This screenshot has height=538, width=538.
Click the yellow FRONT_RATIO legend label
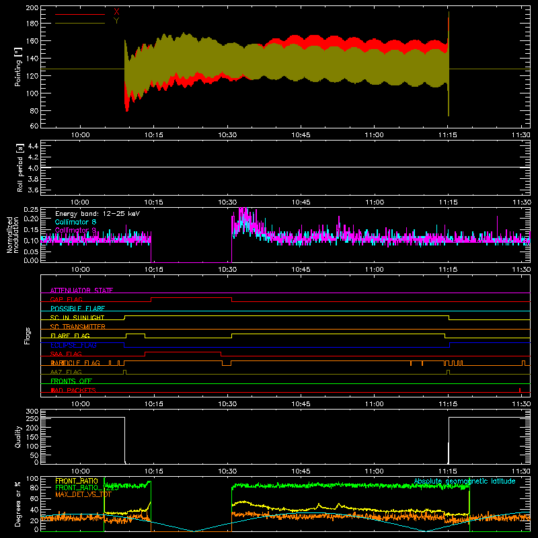point(77,481)
